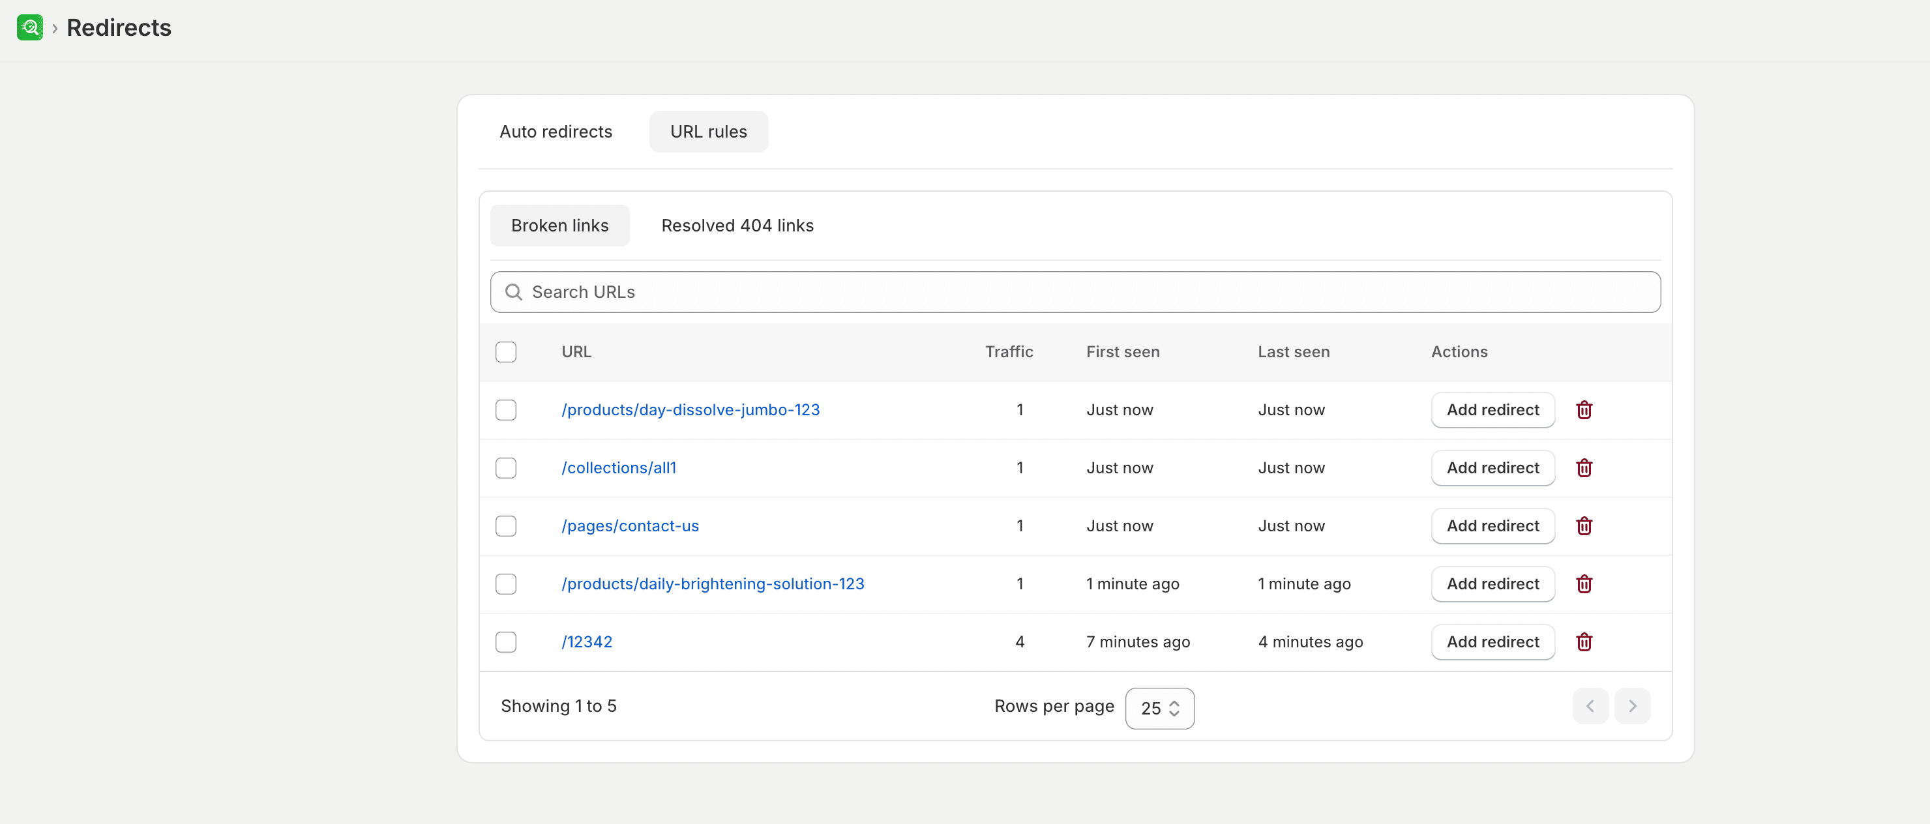This screenshot has height=824, width=1930.
Task: Click the "7 minutes ago" cell
Action: pos(1138,642)
